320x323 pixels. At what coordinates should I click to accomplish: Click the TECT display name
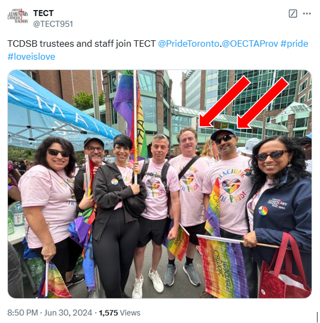click(43, 13)
